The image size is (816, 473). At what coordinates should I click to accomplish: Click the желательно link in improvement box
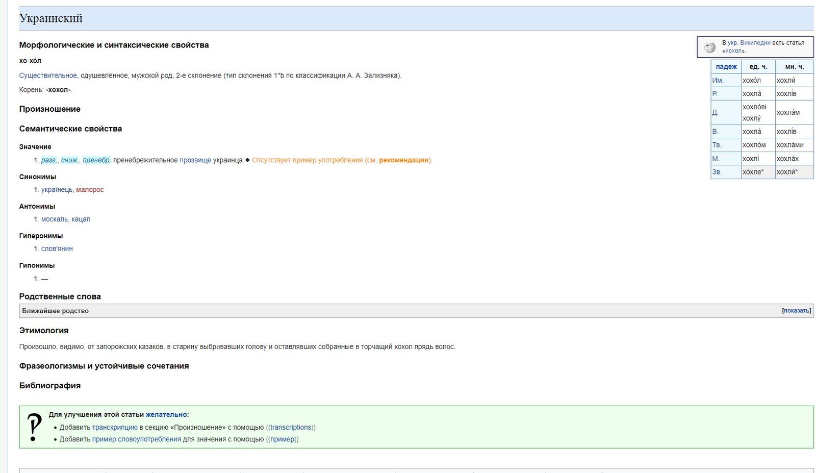(x=166, y=415)
